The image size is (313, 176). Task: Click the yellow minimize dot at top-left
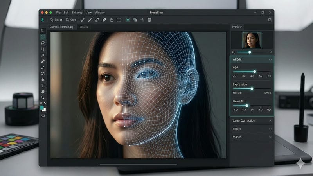point(47,13)
